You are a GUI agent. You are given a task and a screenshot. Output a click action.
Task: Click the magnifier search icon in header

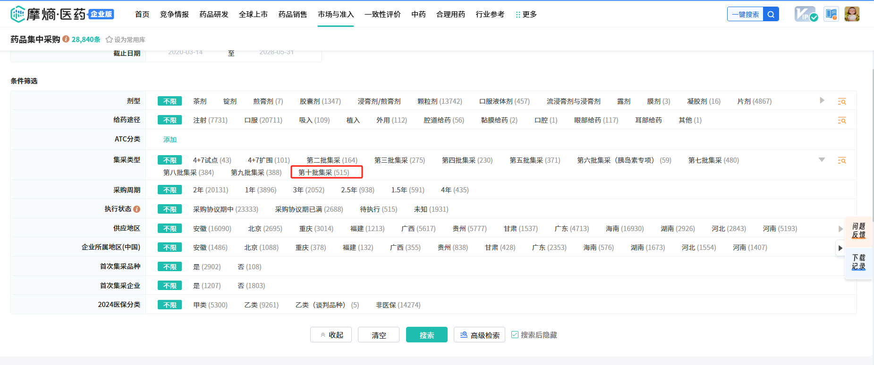[771, 14]
